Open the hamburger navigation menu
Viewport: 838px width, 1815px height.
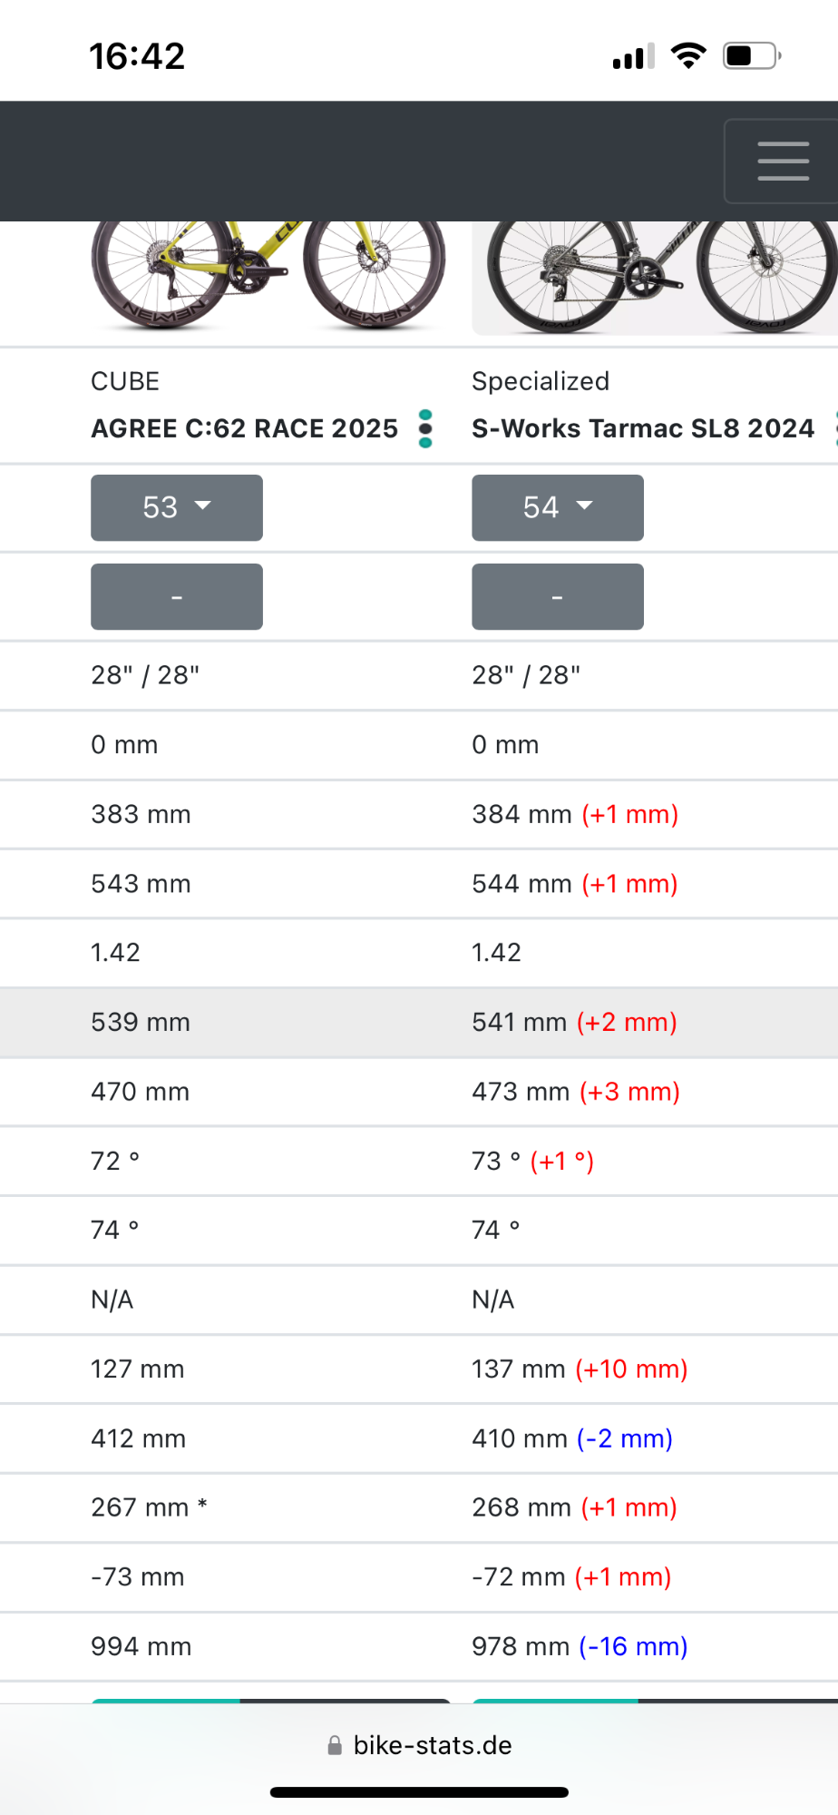click(783, 162)
